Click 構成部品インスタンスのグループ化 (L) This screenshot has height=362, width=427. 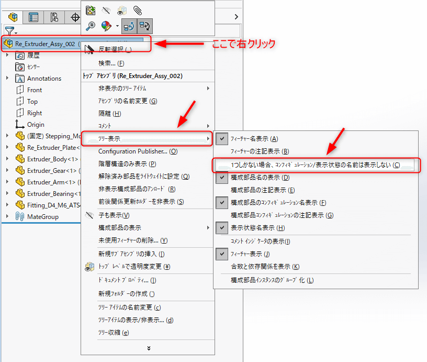[x=272, y=280]
